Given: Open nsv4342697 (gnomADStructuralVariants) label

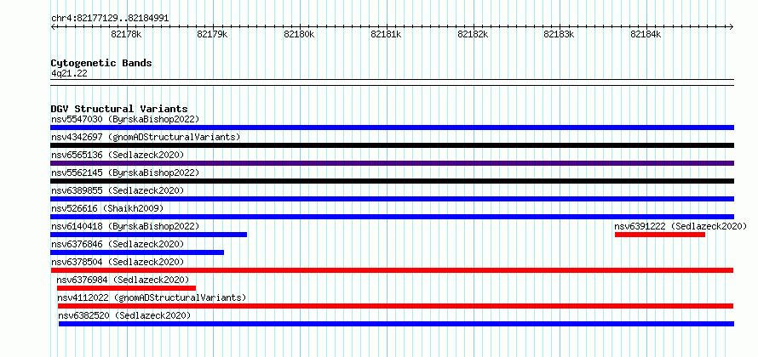Looking at the screenshot, I should 146,137.
